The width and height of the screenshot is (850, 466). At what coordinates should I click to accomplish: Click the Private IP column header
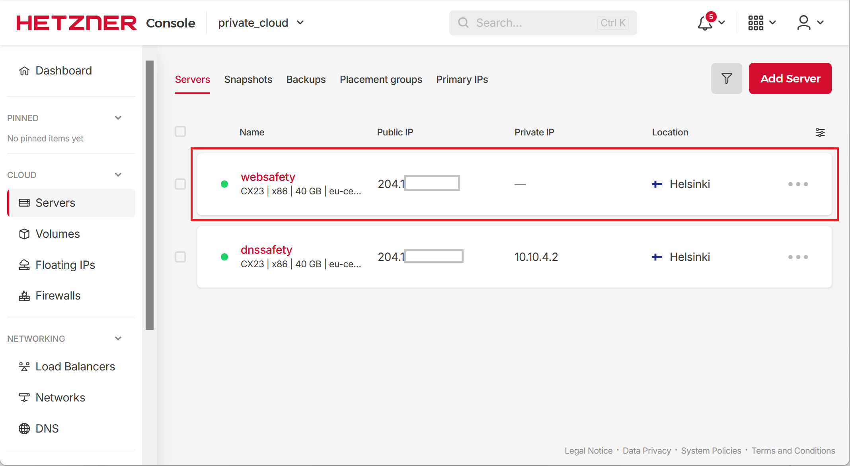click(x=534, y=132)
